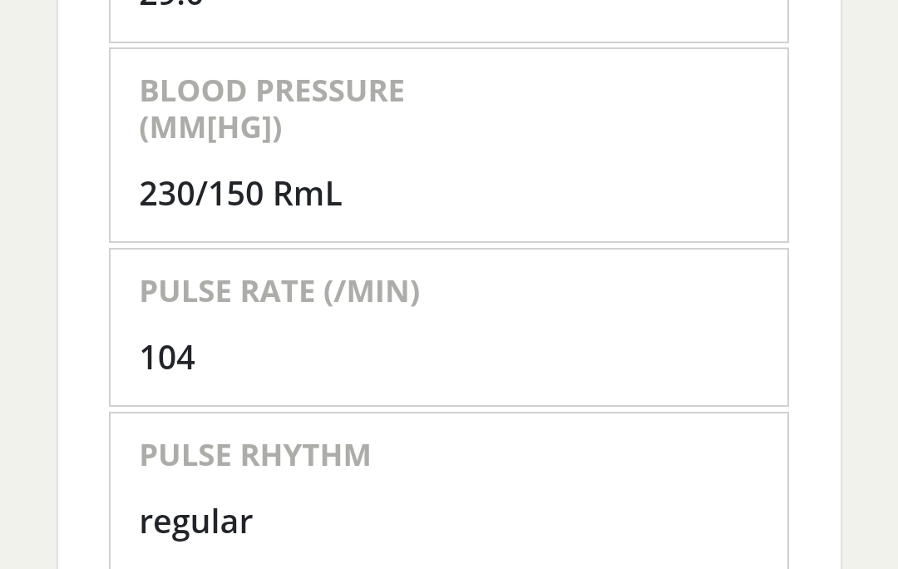Viewport: 898px width, 569px height.
Task: Click the partially visible value at top
Action: click(170, 4)
